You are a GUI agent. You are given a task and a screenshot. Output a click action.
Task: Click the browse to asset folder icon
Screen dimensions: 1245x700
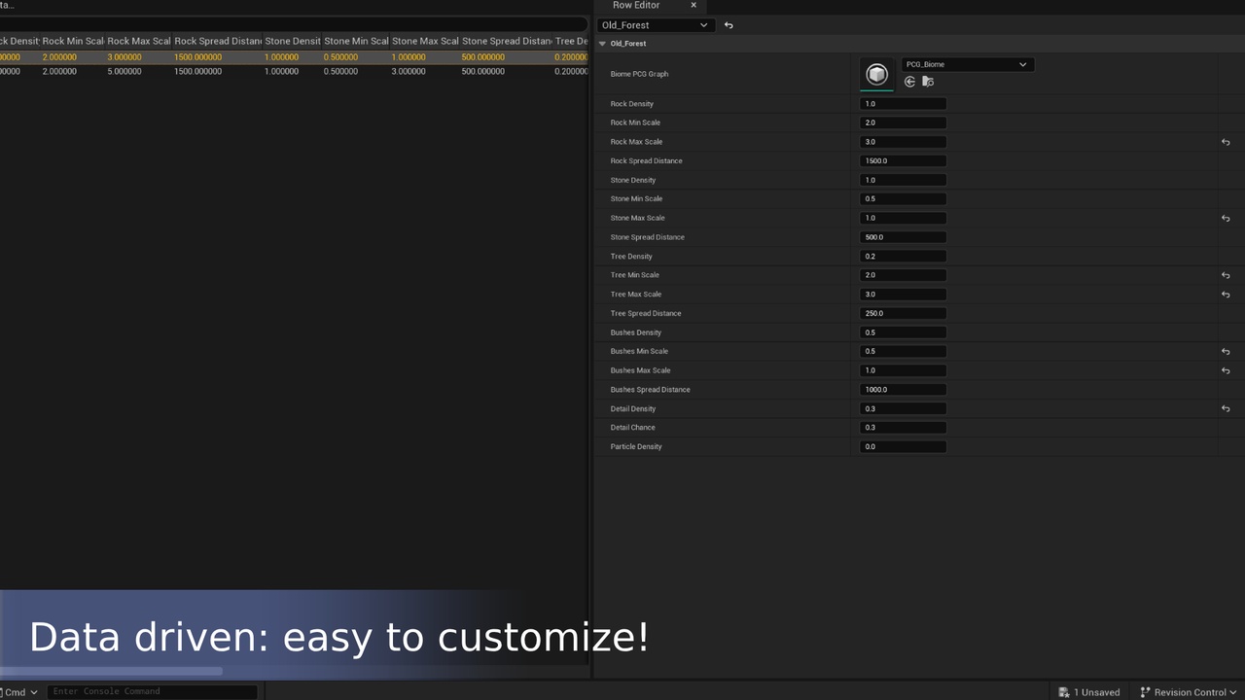(x=928, y=82)
